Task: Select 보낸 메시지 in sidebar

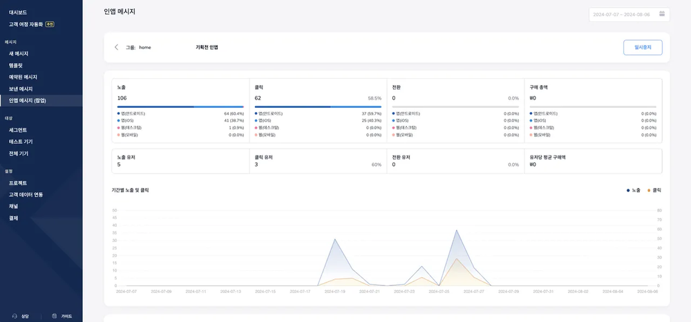Action: coord(21,89)
